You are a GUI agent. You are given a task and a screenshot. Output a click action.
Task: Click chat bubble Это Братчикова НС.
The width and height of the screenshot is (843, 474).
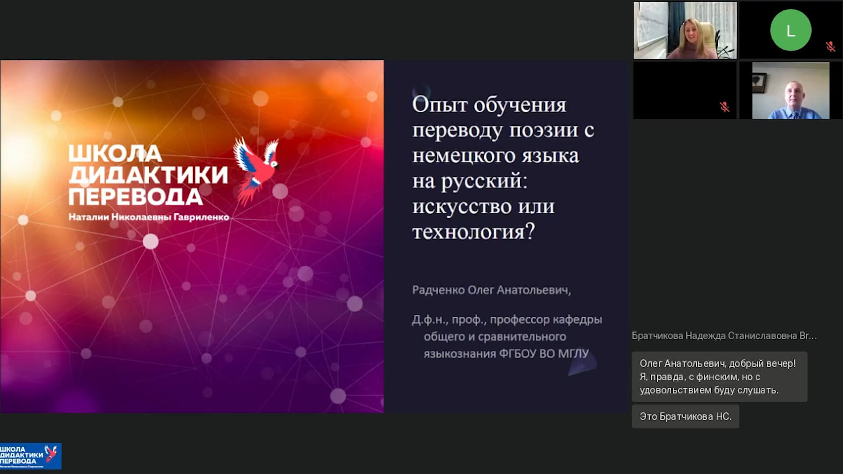pyautogui.click(x=685, y=417)
